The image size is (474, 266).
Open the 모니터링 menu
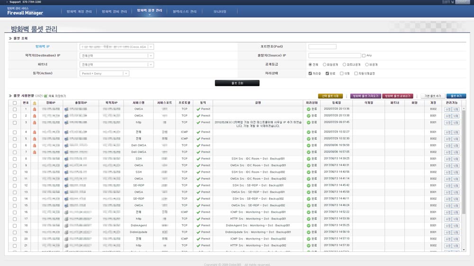click(x=220, y=11)
